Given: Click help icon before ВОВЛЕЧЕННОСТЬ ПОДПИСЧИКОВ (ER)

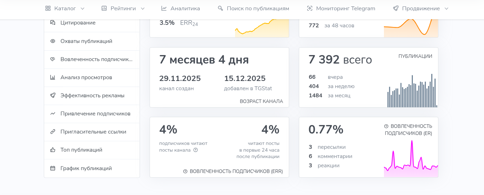Looking at the screenshot, I should [386, 126].
